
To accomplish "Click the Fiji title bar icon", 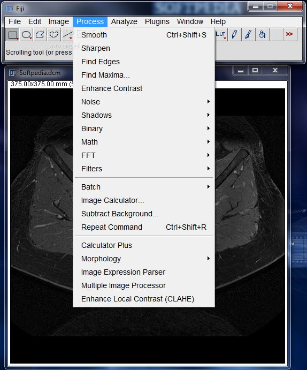I will pyautogui.click(x=9, y=9).
